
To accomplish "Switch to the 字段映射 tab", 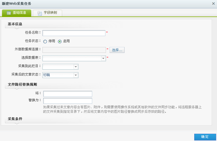I will (50, 13).
